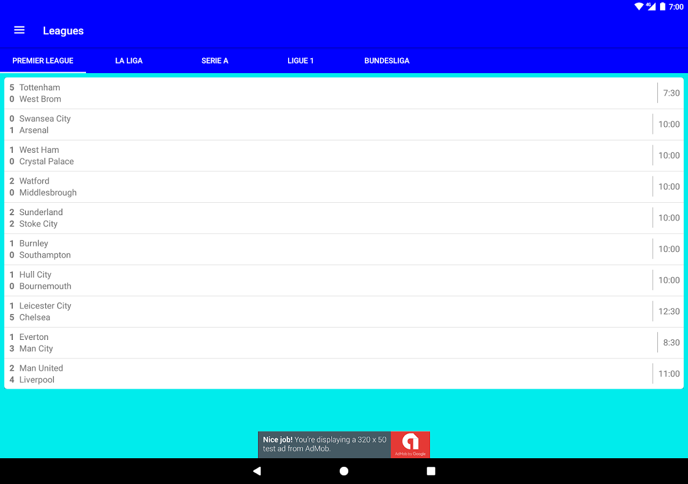688x484 pixels.
Task: Open the hamburger navigation menu
Action: [x=19, y=30]
